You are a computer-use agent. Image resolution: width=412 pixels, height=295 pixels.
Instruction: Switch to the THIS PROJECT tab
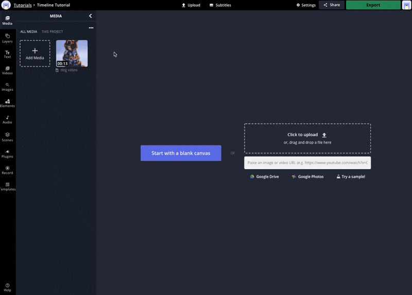coord(52,32)
